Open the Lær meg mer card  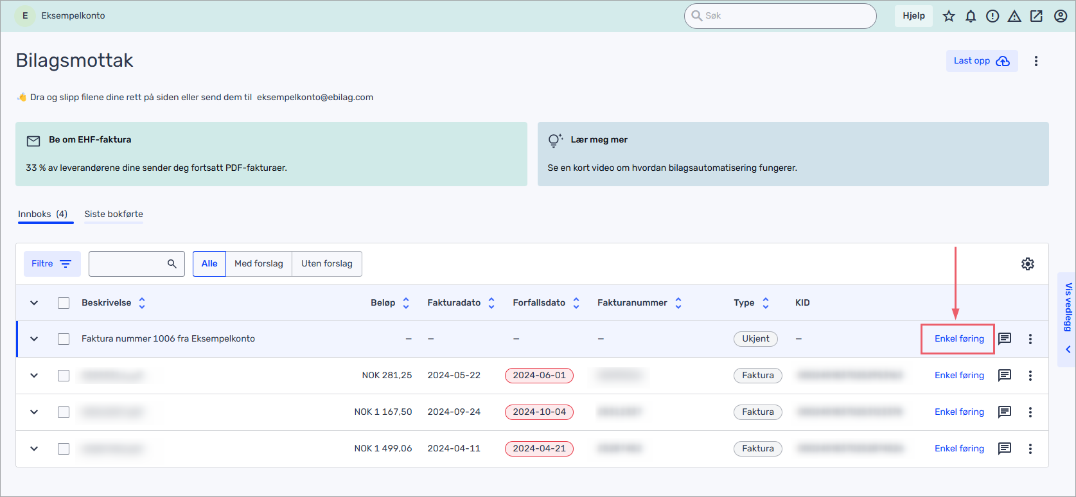coord(793,154)
